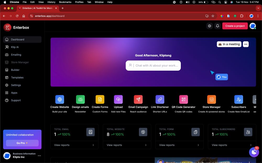Open Support in the sidebar
This screenshot has height=163, width=262.
tap(22, 100)
